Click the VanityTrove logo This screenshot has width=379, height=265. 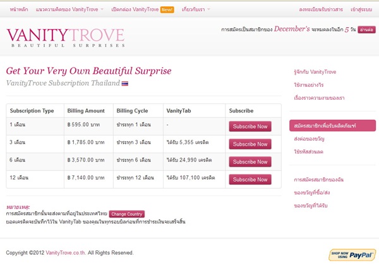point(66,37)
